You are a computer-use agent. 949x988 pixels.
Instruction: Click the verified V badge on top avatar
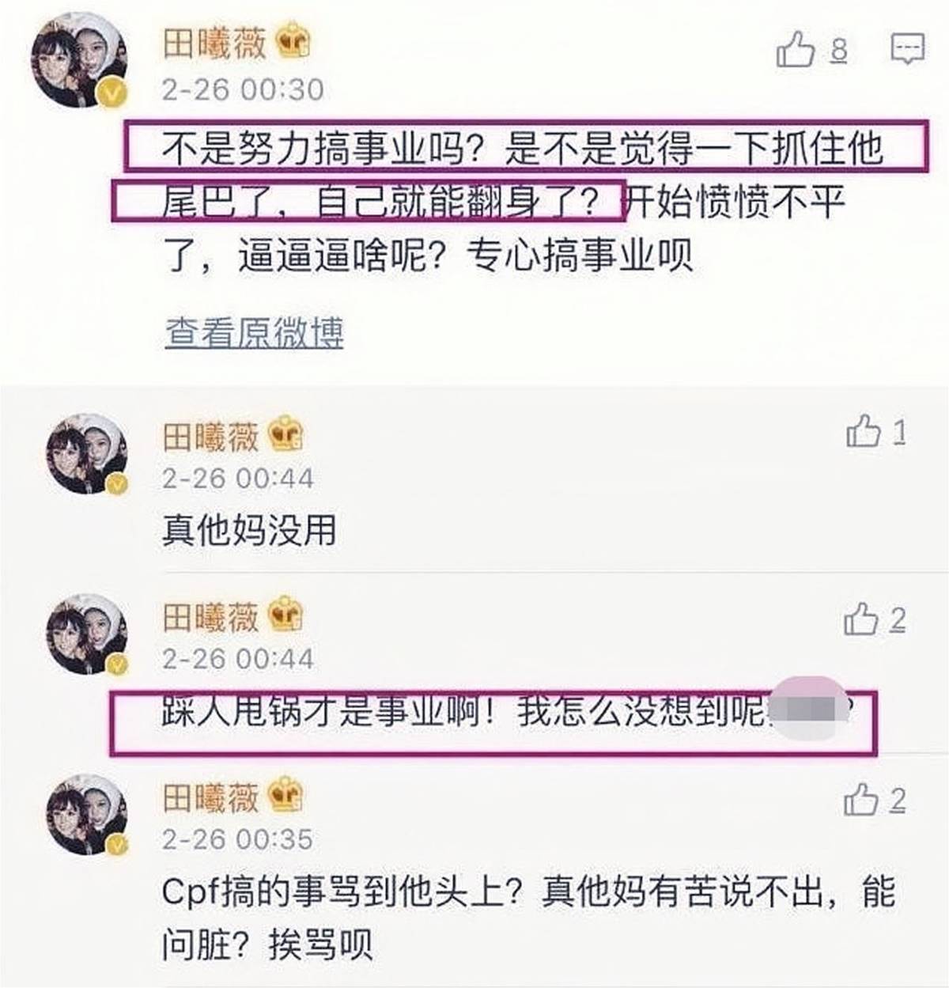112,93
